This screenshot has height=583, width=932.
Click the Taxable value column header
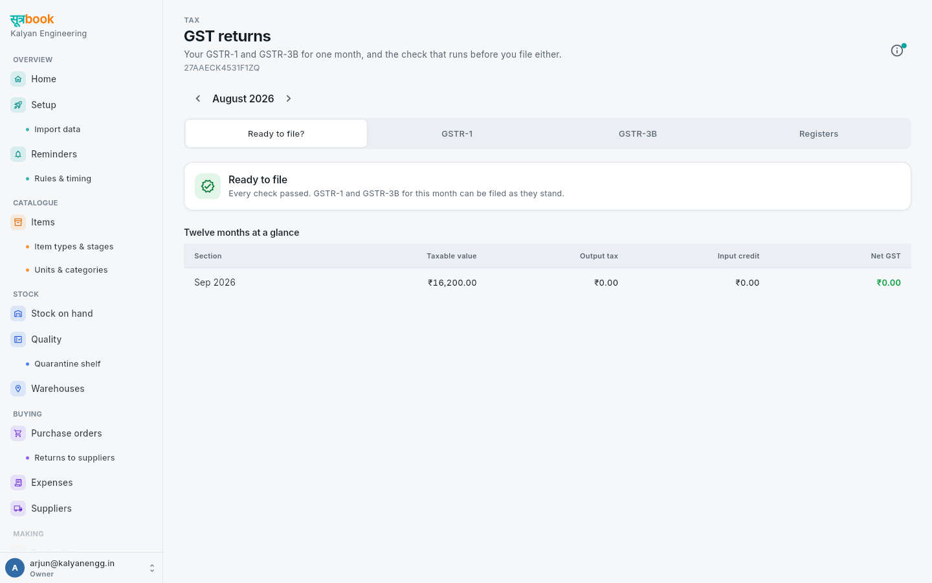click(x=452, y=256)
